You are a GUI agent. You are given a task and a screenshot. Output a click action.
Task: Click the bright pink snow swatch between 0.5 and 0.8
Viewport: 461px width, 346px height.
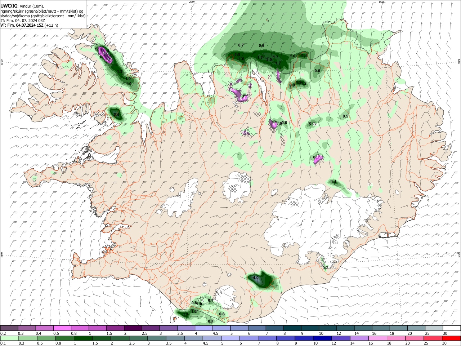pos(62,328)
